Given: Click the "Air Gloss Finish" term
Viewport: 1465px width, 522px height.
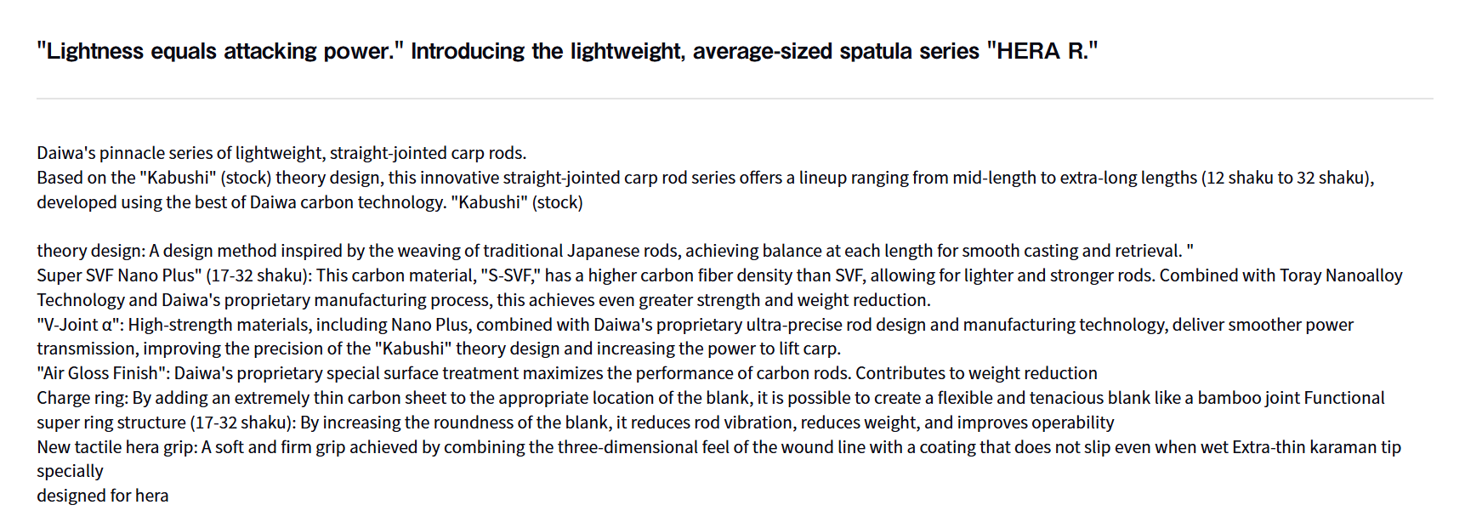Looking at the screenshot, I should tap(100, 373).
